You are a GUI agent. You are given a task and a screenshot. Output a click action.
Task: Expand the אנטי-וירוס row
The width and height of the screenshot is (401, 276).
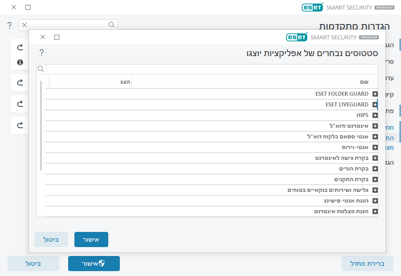point(375,147)
